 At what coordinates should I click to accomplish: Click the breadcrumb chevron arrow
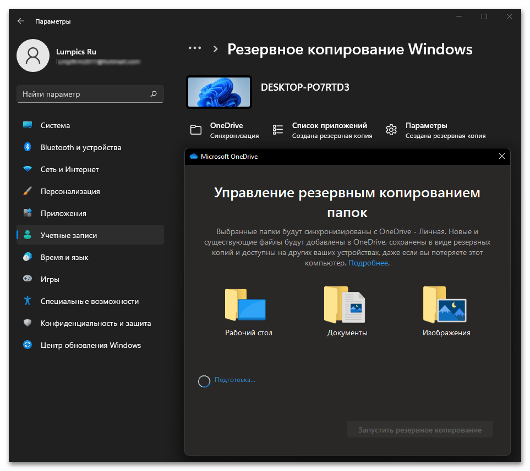(216, 49)
